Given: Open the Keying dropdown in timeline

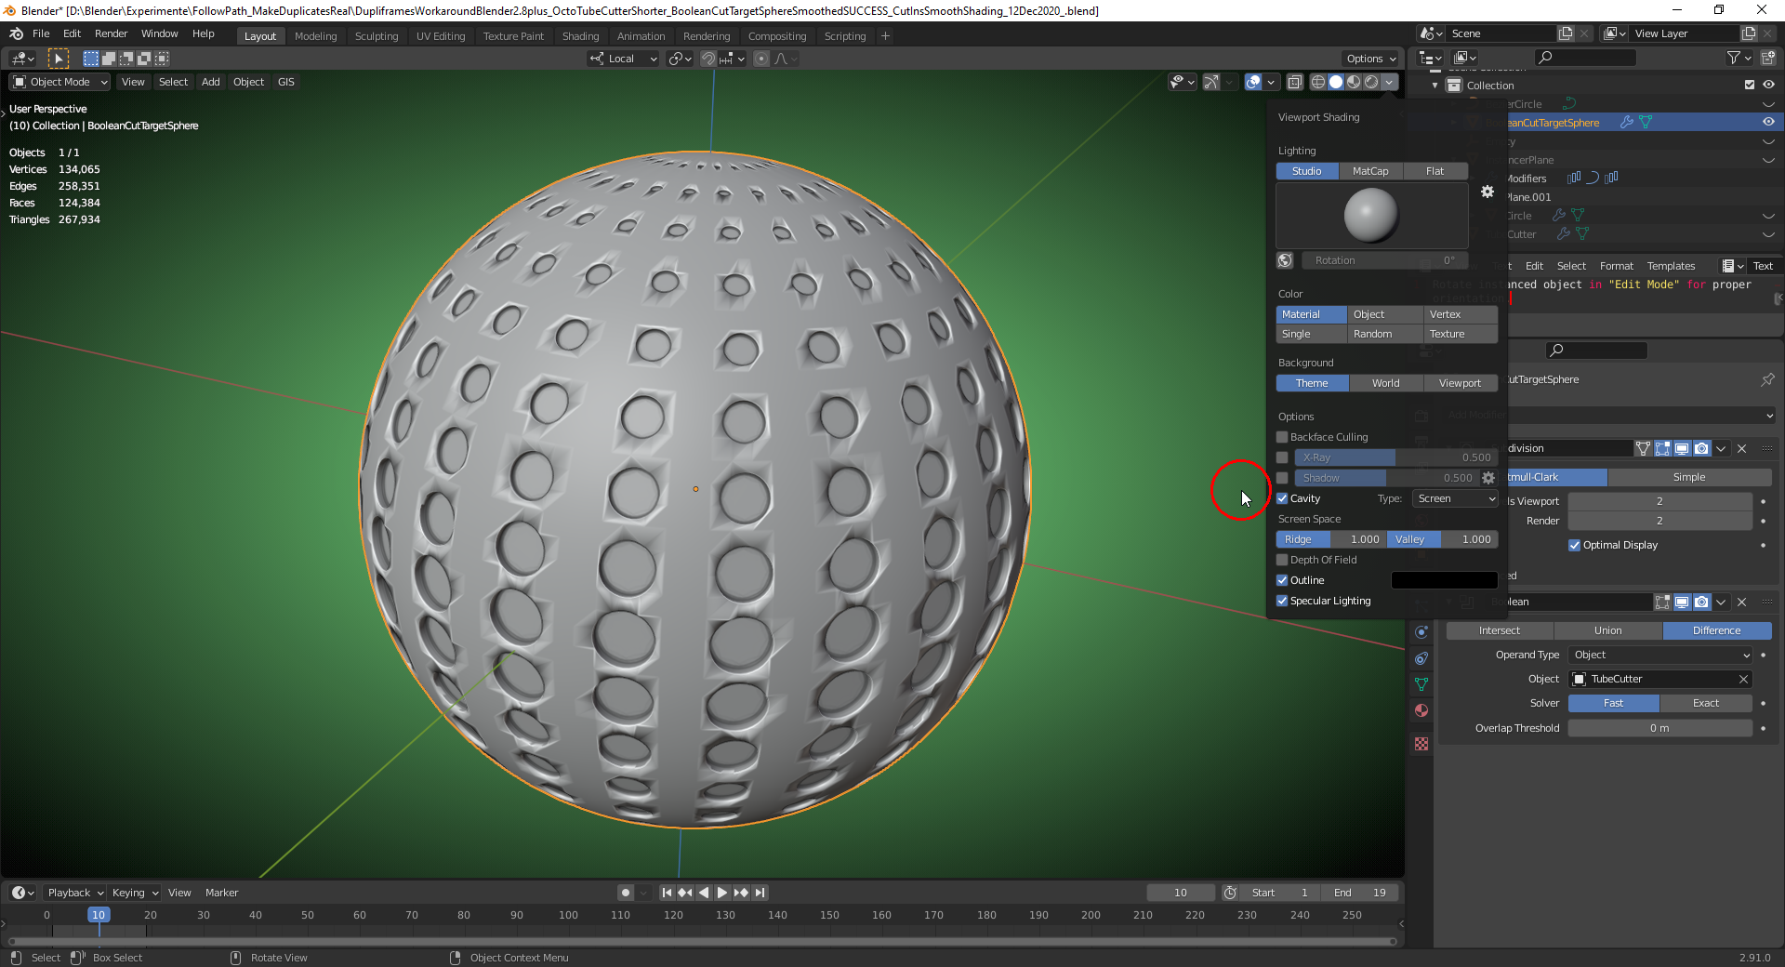Looking at the screenshot, I should click(135, 893).
